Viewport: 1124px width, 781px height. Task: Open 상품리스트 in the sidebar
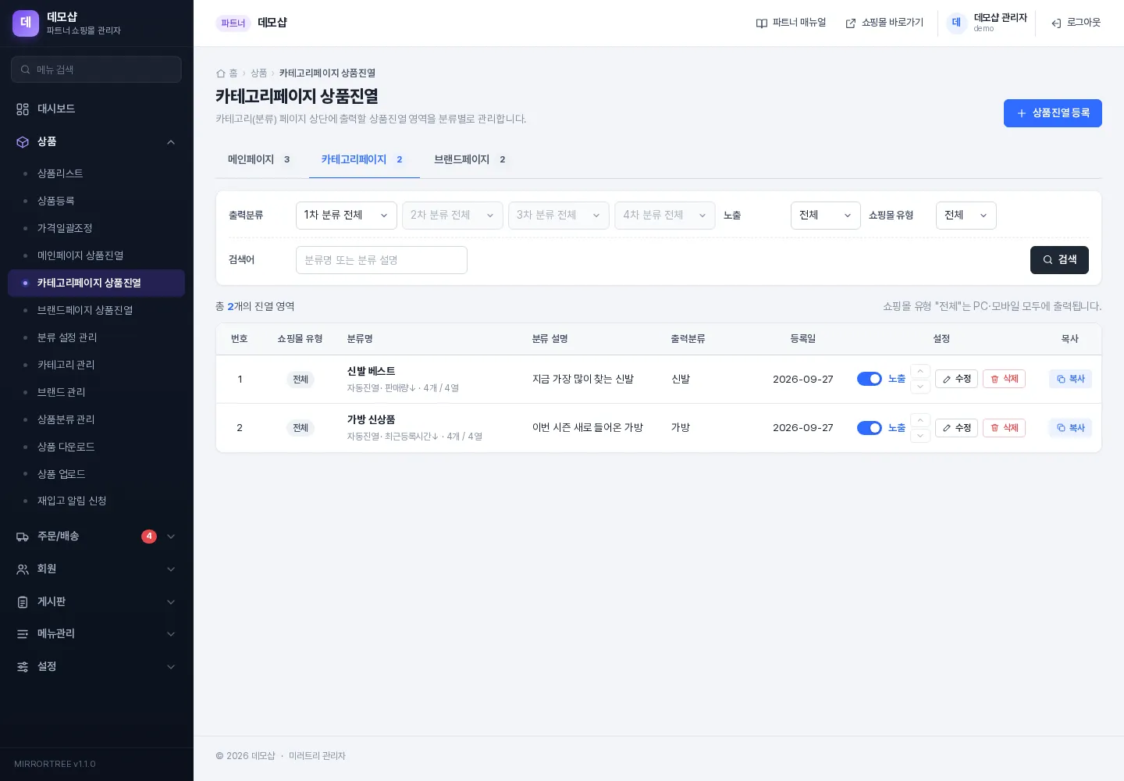coord(97,173)
